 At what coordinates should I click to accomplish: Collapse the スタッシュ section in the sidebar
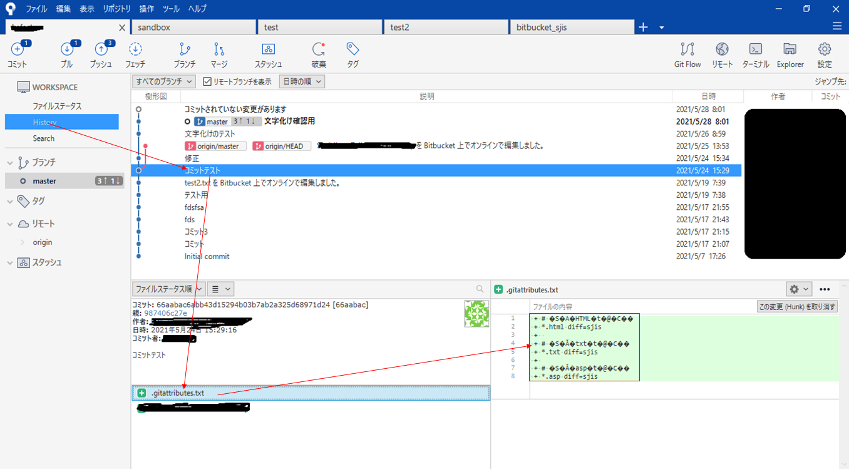(x=9, y=263)
